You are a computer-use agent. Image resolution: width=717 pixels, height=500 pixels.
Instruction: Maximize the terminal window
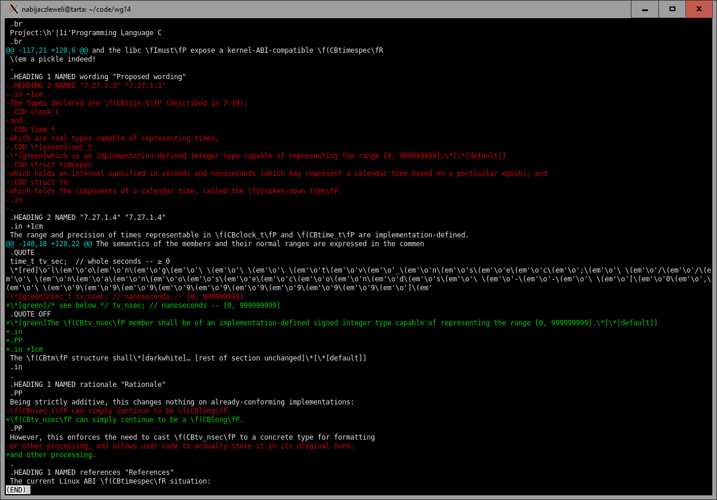pos(672,9)
